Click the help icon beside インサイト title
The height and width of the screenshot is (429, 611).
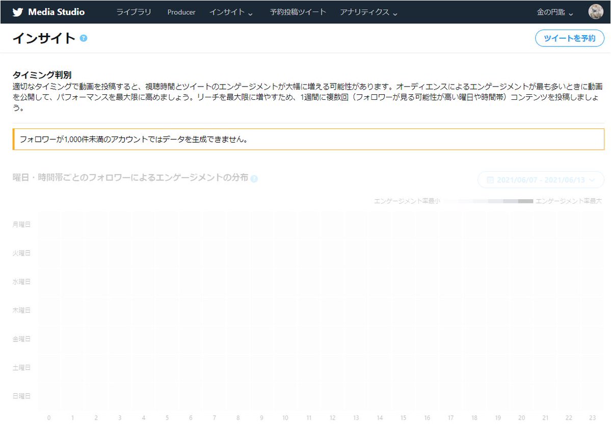[x=84, y=38]
